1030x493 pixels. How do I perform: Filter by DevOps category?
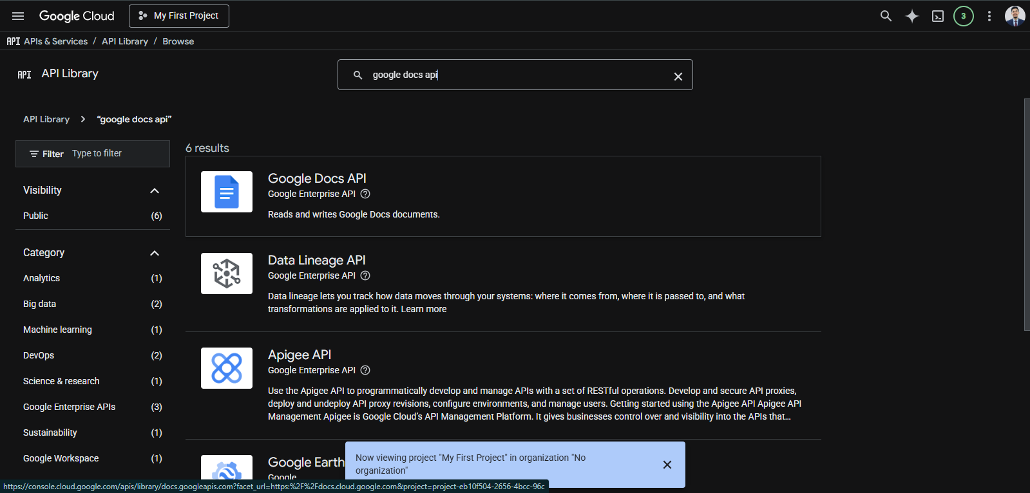pos(93,355)
